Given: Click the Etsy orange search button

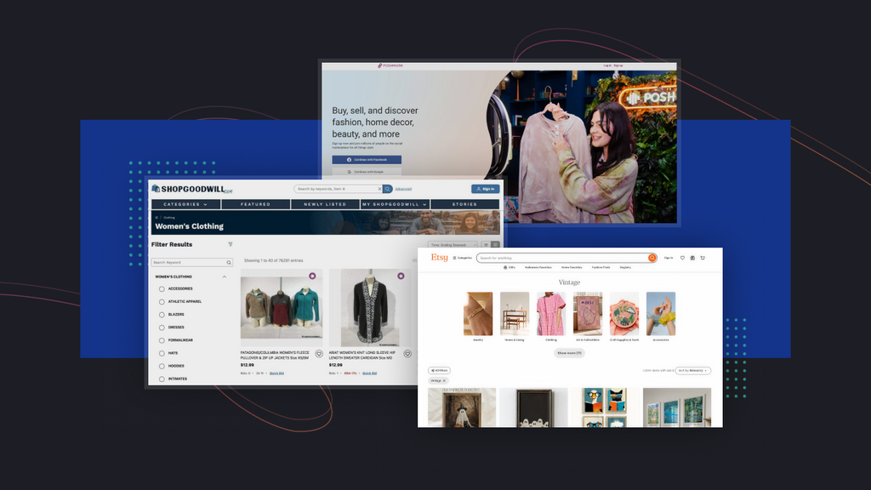Looking at the screenshot, I should tap(652, 258).
